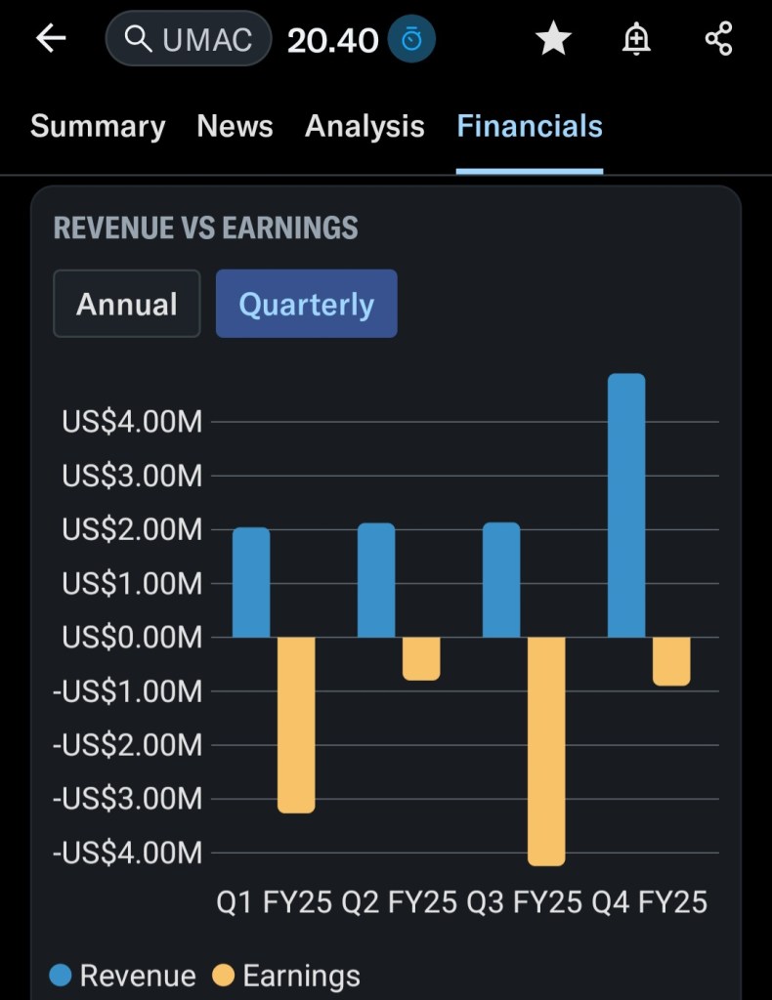The image size is (772, 1000).
Task: Go to the News tab
Action: pos(235,126)
